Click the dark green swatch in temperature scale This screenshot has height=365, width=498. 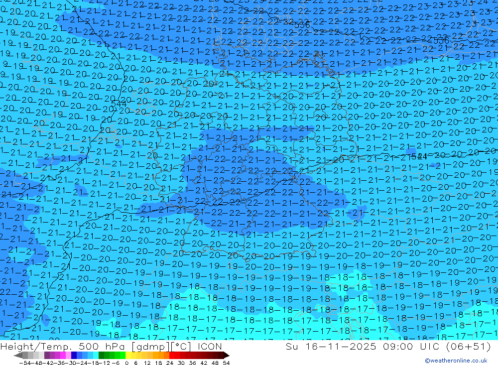[101, 356]
